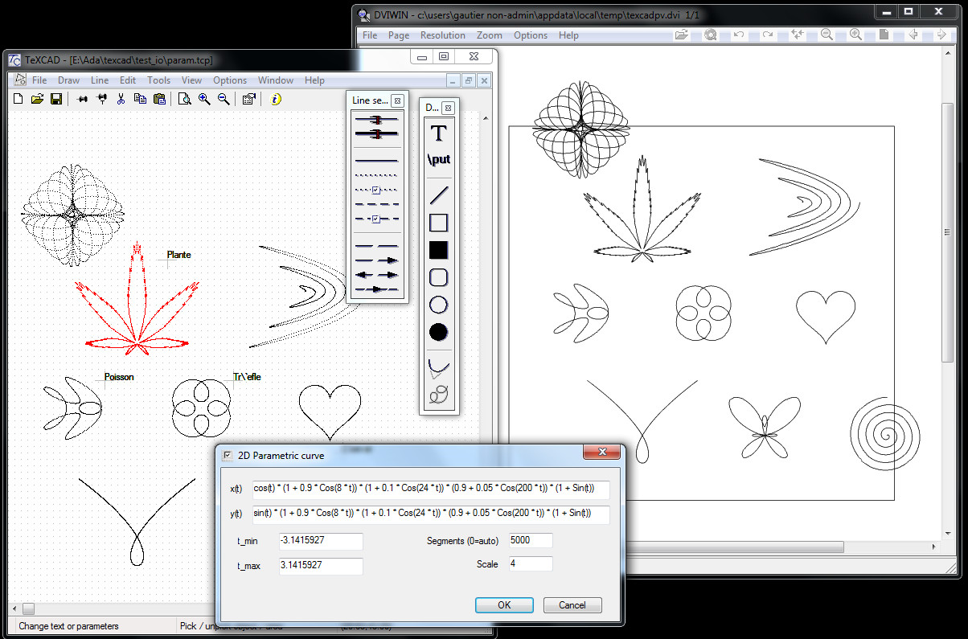Open the dialog system menu icon beside "2D Parametric curve"

coord(228,455)
